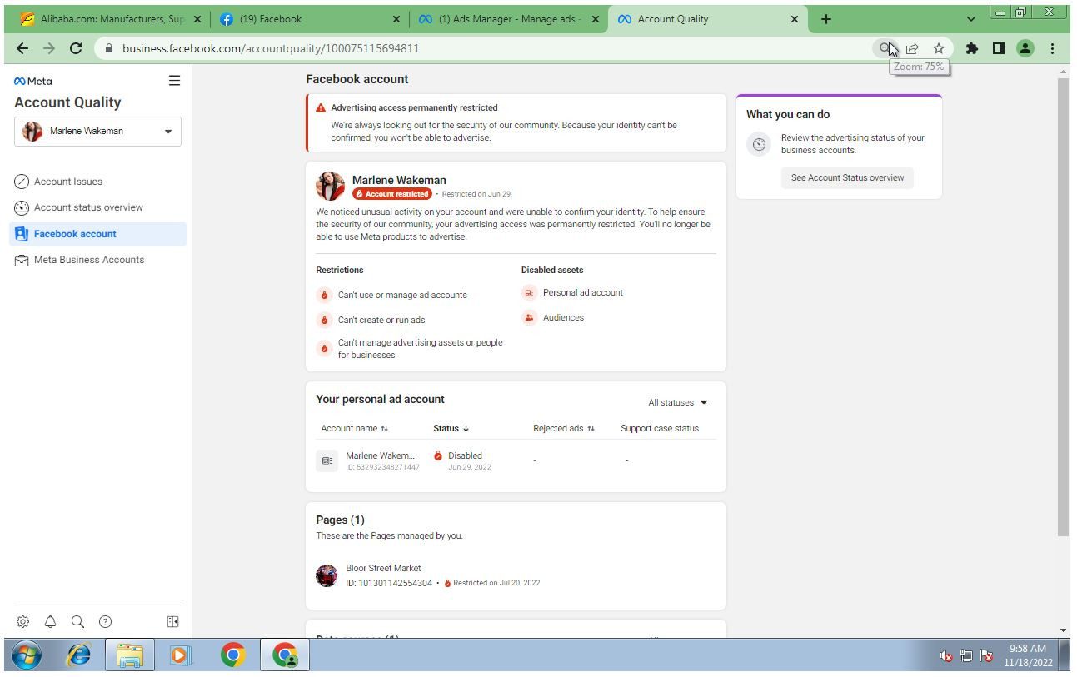The width and height of the screenshot is (1077, 677).
Task: Close the Ads Manager tab
Action: pos(596,19)
